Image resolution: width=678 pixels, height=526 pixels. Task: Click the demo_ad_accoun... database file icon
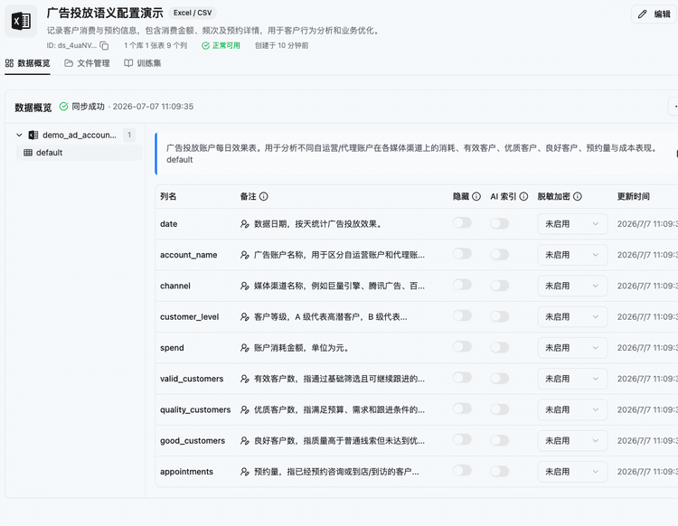33,135
